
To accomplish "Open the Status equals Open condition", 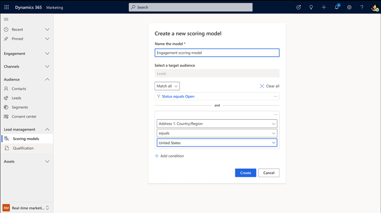I will click(x=178, y=96).
